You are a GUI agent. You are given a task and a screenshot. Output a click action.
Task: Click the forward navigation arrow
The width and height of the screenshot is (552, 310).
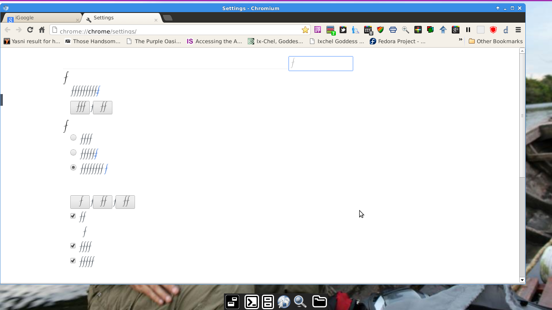[x=19, y=30]
